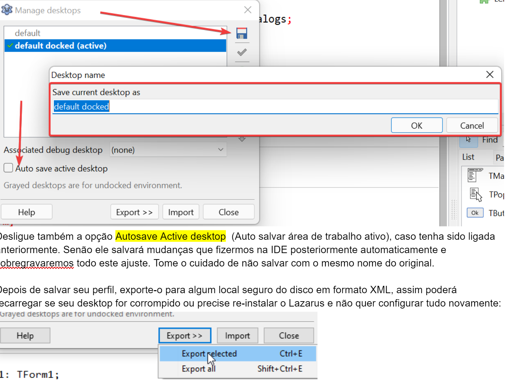Choose Export all from the export menu
Screen dimensions: 509x384
coord(199,369)
